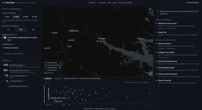Zoom in on the map

tap(150, 9)
